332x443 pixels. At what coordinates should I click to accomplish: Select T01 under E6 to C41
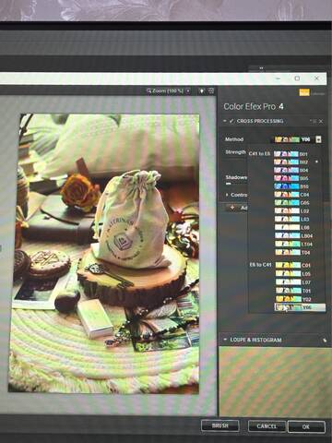(292, 291)
